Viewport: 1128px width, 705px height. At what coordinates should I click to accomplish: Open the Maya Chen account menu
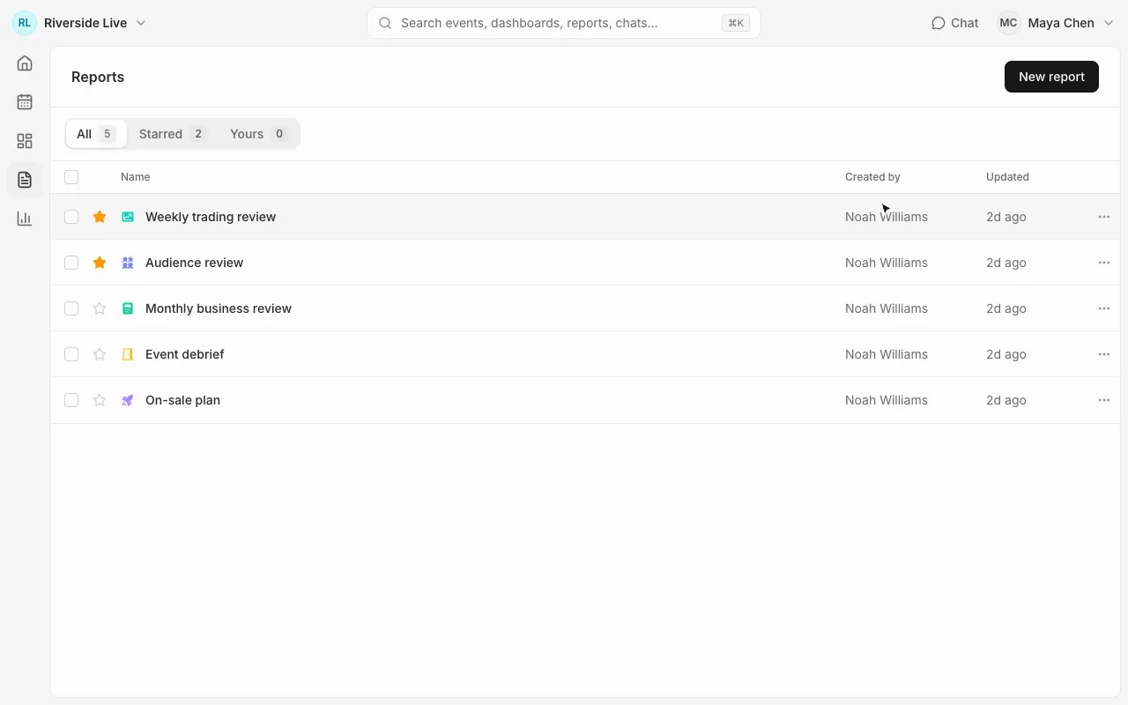(x=1057, y=23)
